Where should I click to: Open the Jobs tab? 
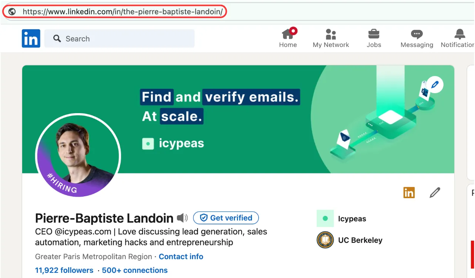coord(374,38)
